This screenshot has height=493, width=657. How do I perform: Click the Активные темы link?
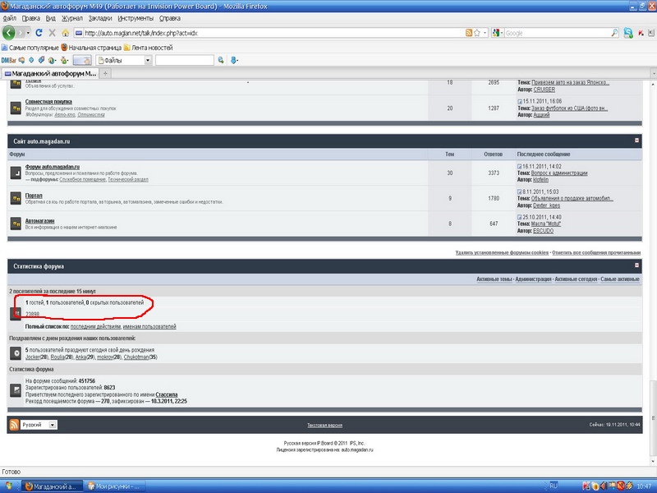point(494,280)
